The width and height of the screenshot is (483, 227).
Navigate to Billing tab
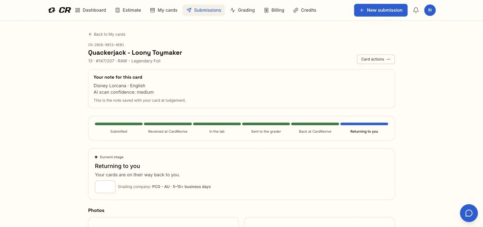[x=274, y=10]
